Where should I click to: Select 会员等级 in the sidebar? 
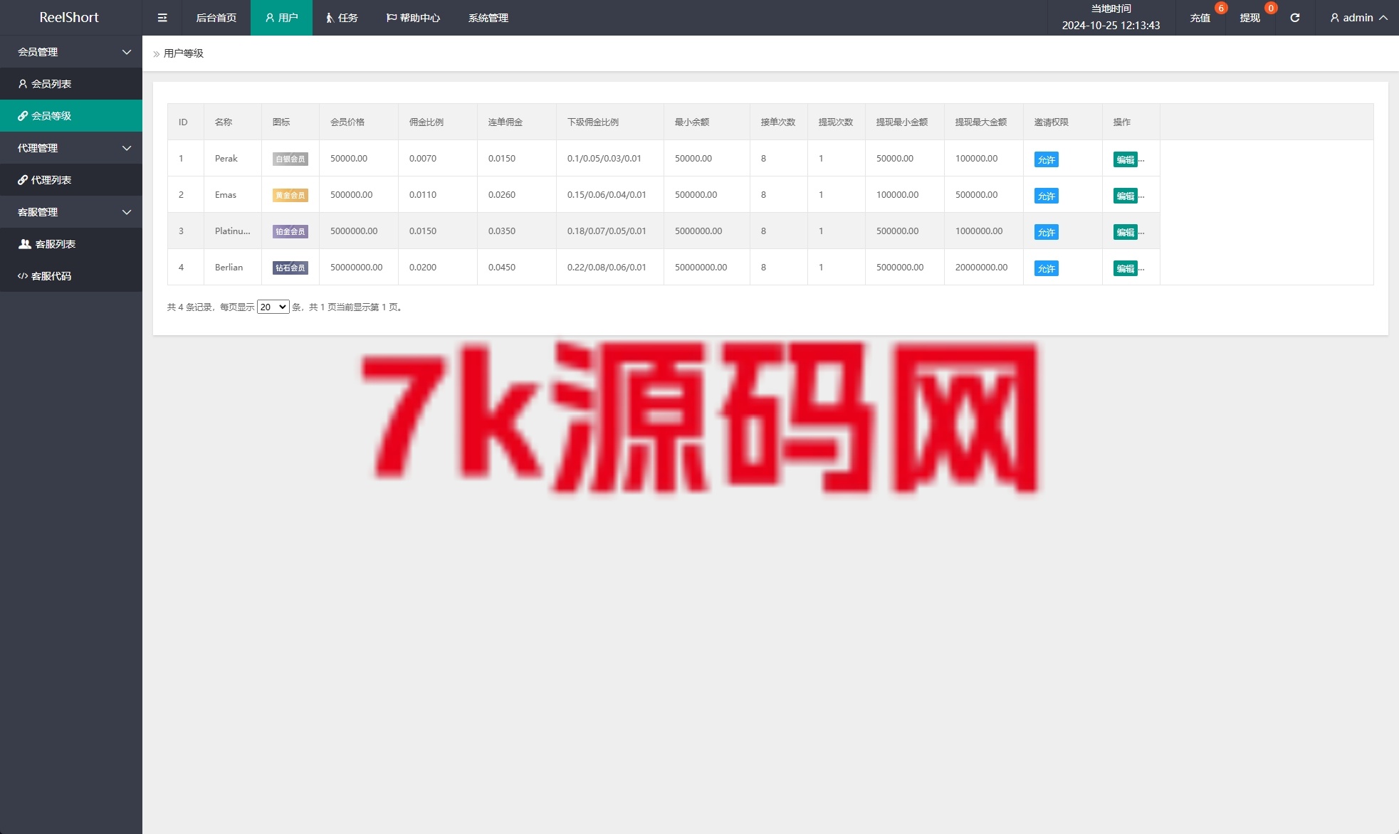pyautogui.click(x=71, y=116)
